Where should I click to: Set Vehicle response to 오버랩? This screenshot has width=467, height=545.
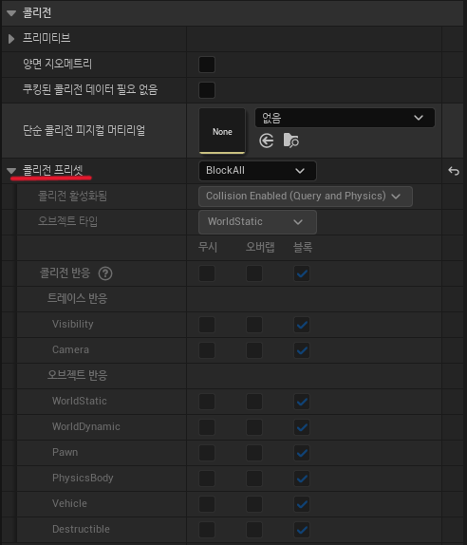point(254,504)
